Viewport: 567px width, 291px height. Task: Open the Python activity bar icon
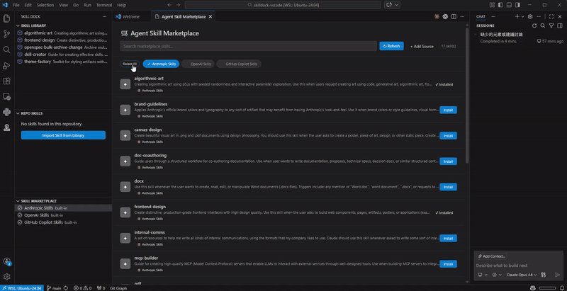6,112
